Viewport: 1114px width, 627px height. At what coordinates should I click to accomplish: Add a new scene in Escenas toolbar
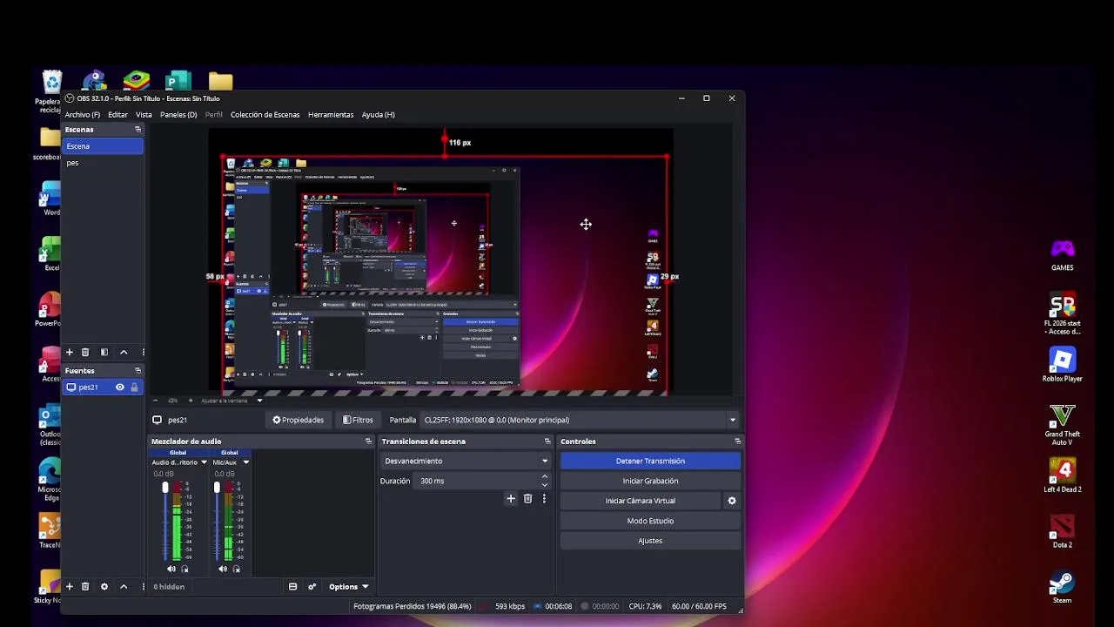coord(70,352)
